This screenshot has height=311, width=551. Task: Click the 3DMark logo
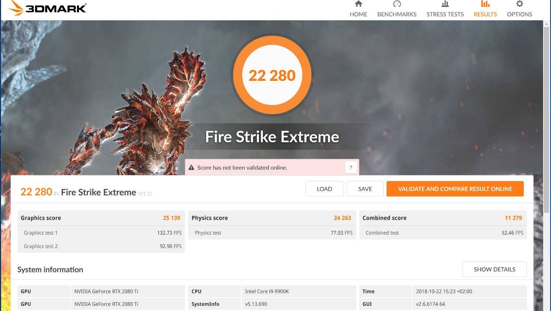tap(47, 8)
